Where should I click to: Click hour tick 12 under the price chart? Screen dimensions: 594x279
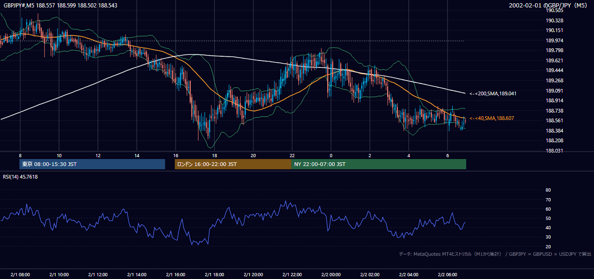click(98, 155)
